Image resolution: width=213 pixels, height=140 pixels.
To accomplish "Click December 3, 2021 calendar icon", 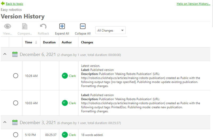I will click(x=15, y=122).
